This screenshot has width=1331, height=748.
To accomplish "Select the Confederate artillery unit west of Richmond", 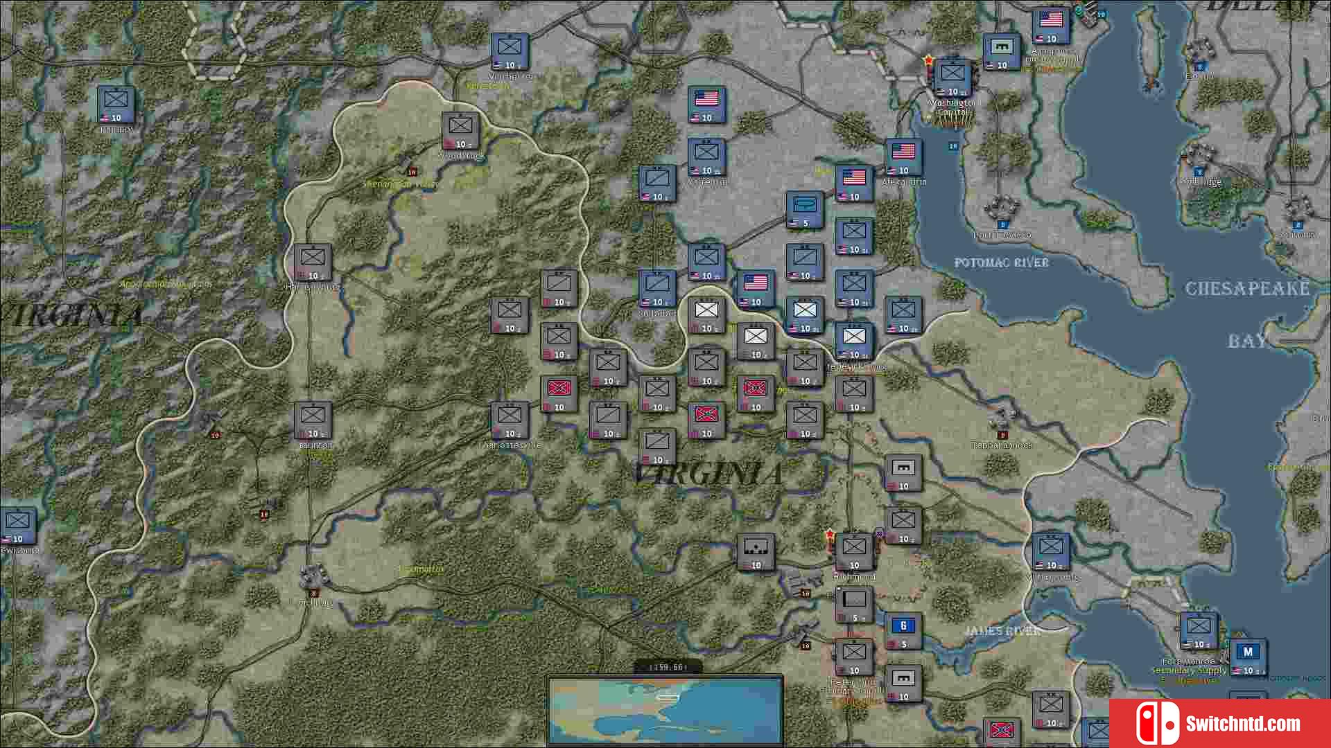I will click(756, 552).
